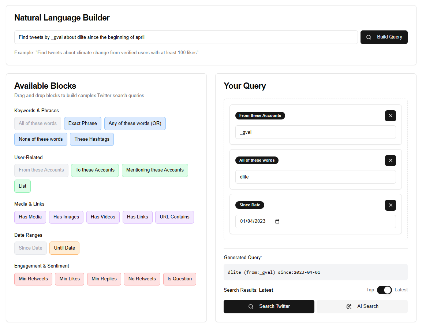Click the All of these words pill label

coord(257,161)
